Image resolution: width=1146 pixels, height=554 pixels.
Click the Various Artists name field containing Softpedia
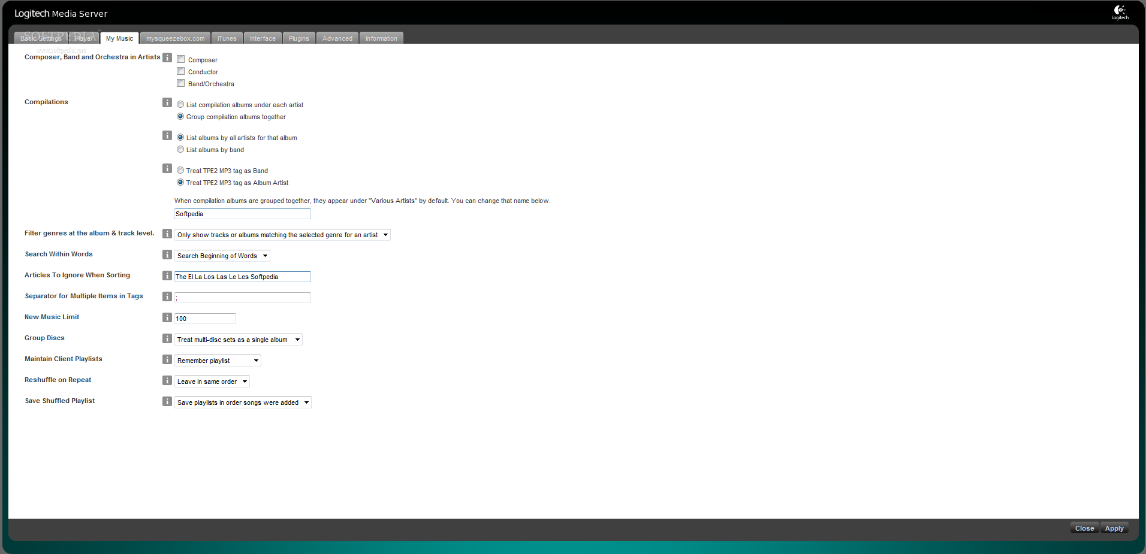[243, 214]
